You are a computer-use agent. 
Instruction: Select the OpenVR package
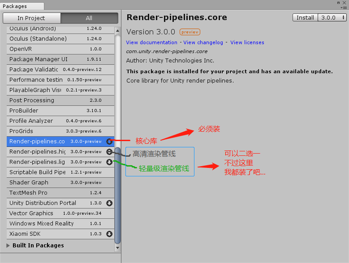click(x=60, y=49)
